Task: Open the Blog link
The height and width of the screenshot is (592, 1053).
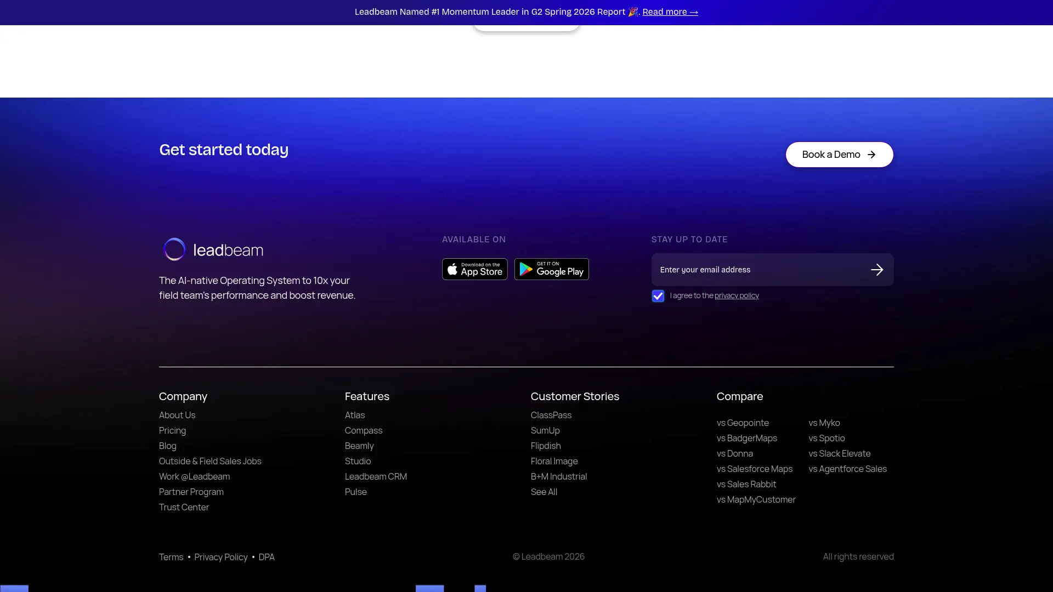Action: (168, 446)
